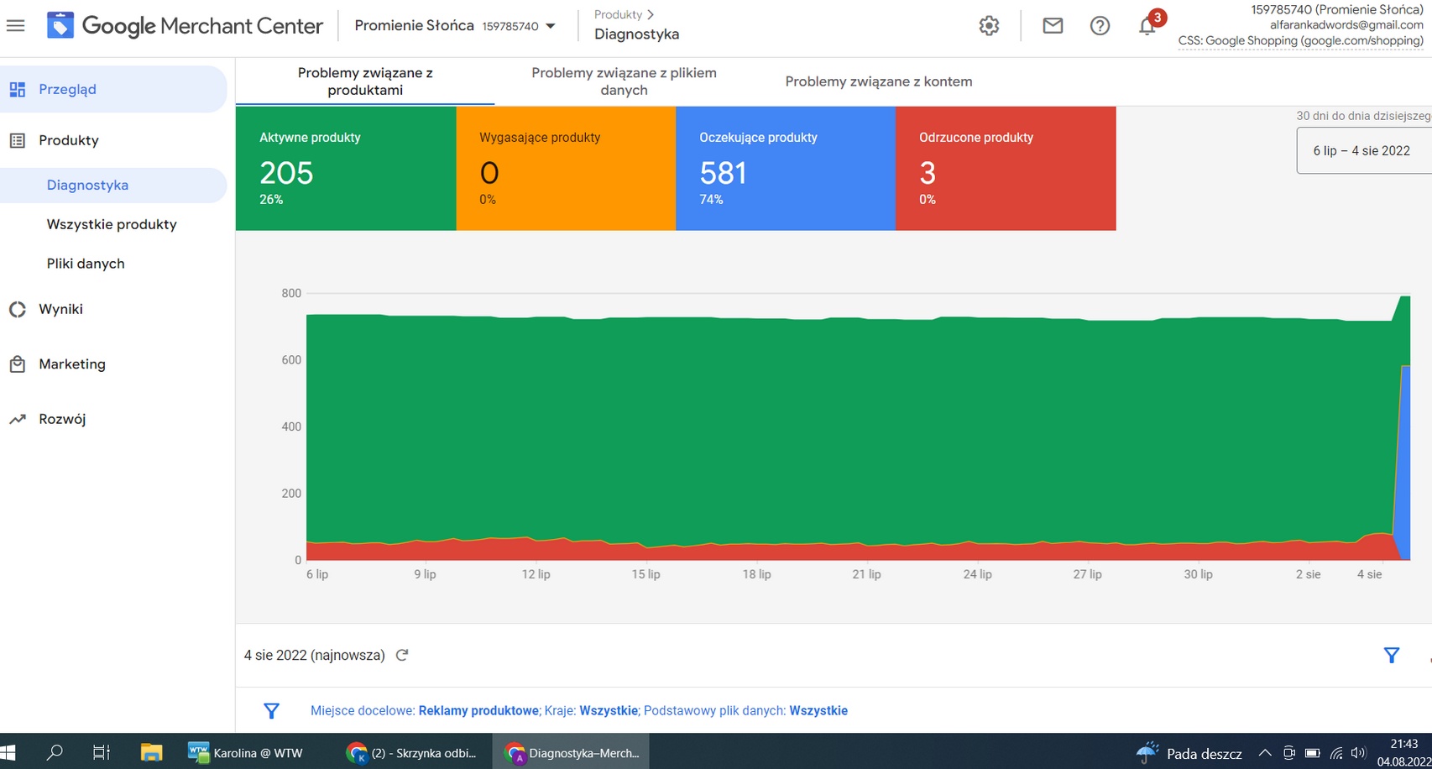
Task: Select the green Aktywne produkty tile
Action: [x=346, y=168]
